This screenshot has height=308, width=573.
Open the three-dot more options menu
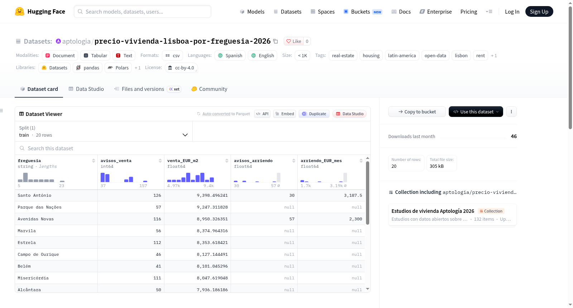tap(511, 112)
